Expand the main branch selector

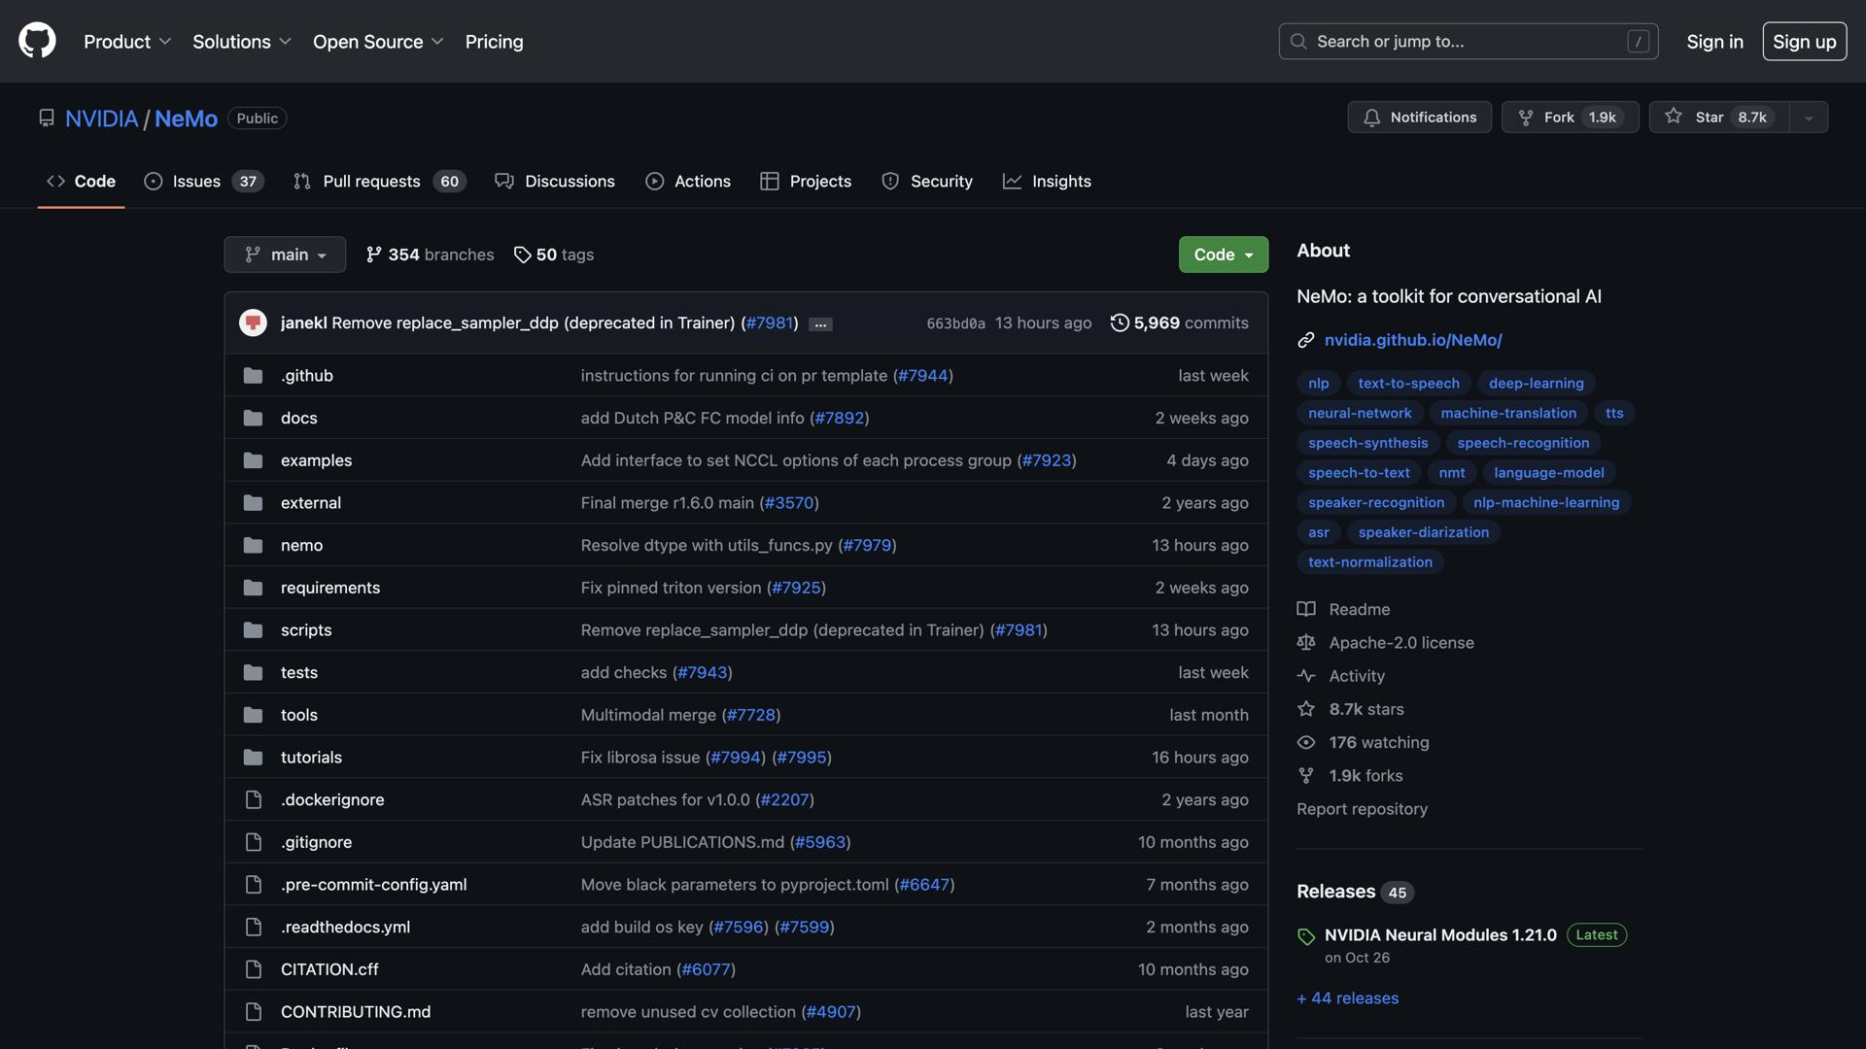[x=285, y=254]
